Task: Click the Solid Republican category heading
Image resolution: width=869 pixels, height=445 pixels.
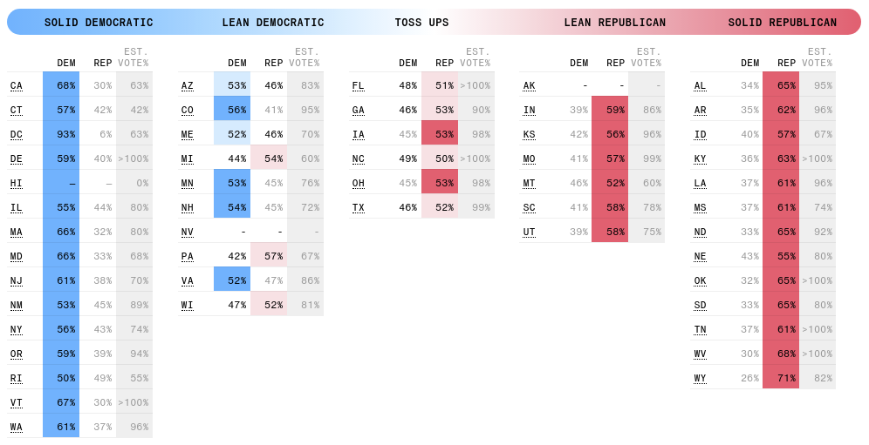Action: click(x=782, y=23)
